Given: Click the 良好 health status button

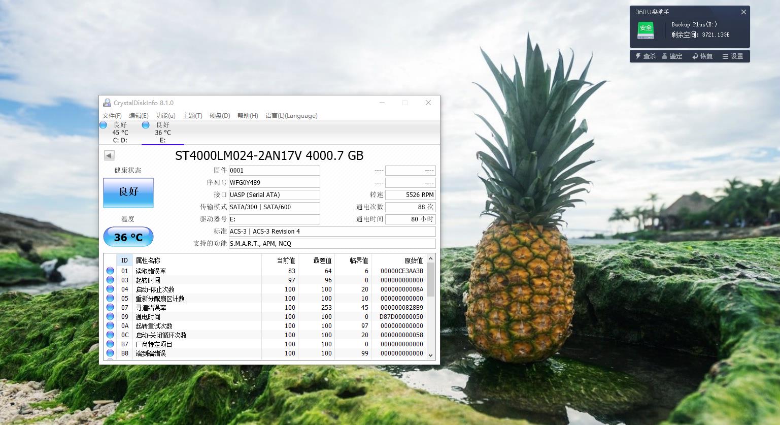Looking at the screenshot, I should tap(128, 193).
